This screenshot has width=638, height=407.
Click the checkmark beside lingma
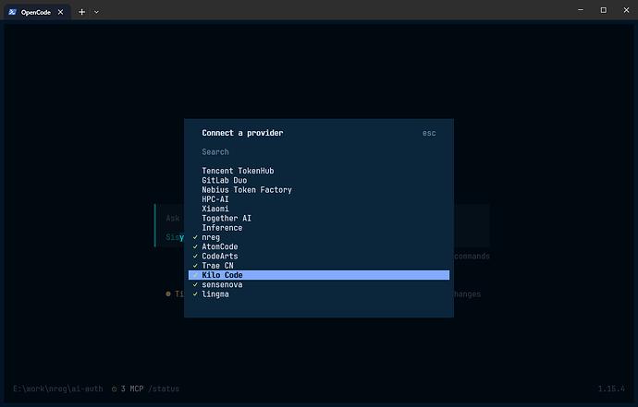point(195,294)
